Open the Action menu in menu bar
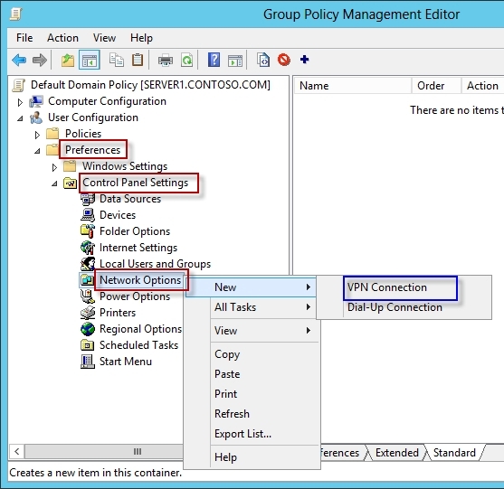Image resolution: width=504 pixels, height=489 pixels. (x=62, y=38)
